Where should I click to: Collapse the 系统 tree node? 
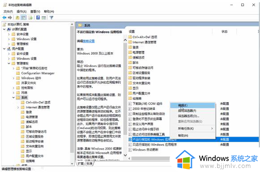(x=13, y=98)
